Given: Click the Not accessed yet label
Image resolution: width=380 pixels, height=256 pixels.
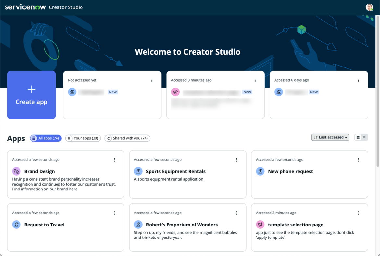Looking at the screenshot, I should 82,80.
